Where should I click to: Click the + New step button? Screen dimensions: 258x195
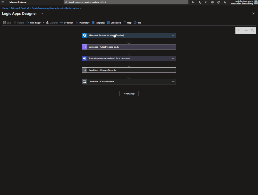(129, 93)
